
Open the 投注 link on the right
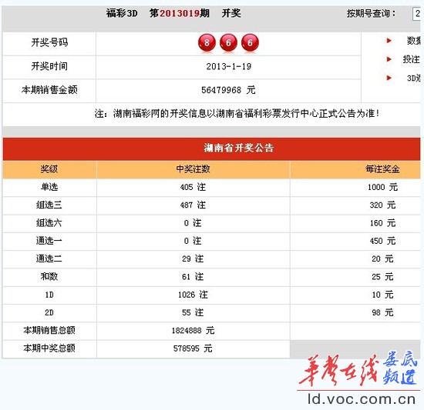[412, 59]
